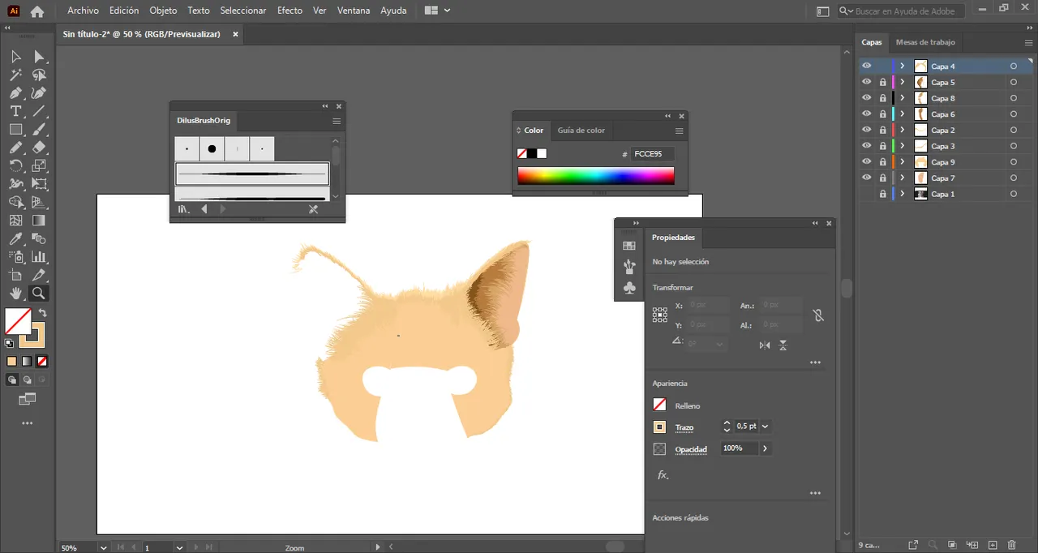Click the Trazo stroke color swatch
The image size is (1038, 553).
tap(660, 427)
